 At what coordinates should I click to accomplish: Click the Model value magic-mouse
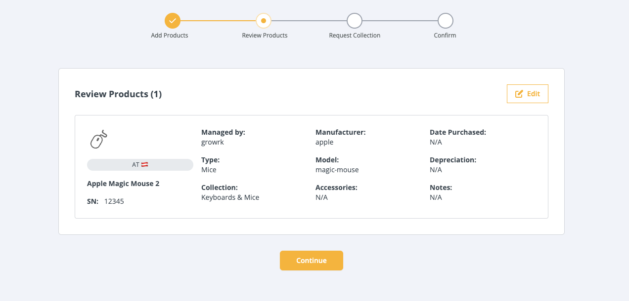pyautogui.click(x=337, y=170)
